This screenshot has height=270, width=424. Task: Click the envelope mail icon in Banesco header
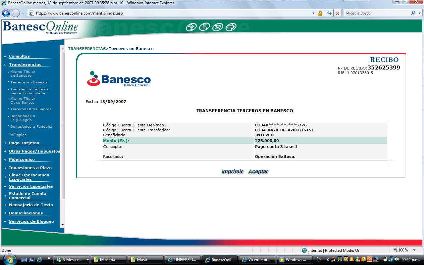[218, 27]
